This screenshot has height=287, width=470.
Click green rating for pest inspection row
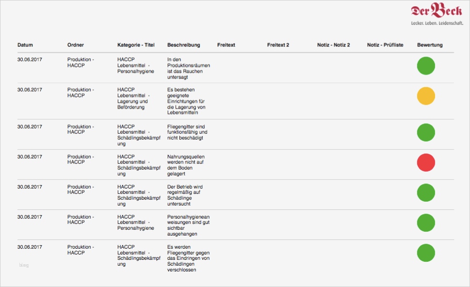point(426,192)
